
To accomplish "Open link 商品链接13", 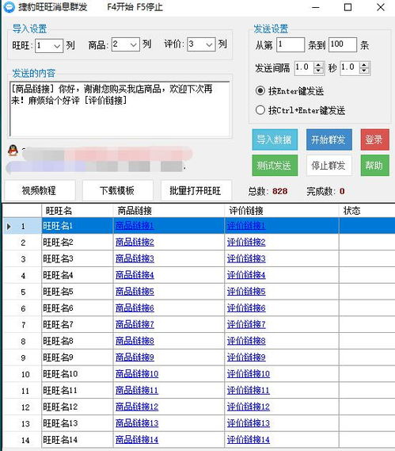I will 137,423.
